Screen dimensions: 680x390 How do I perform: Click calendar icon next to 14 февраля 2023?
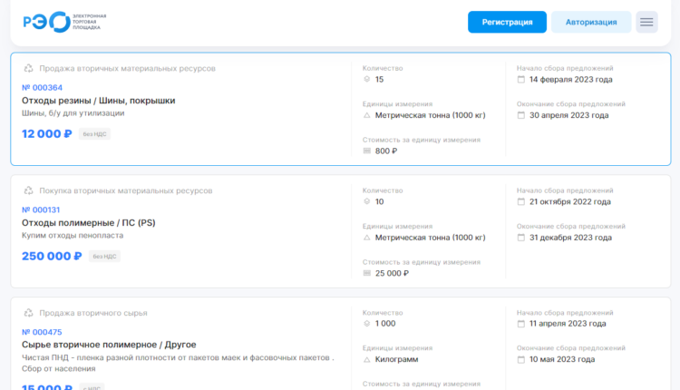tap(521, 79)
